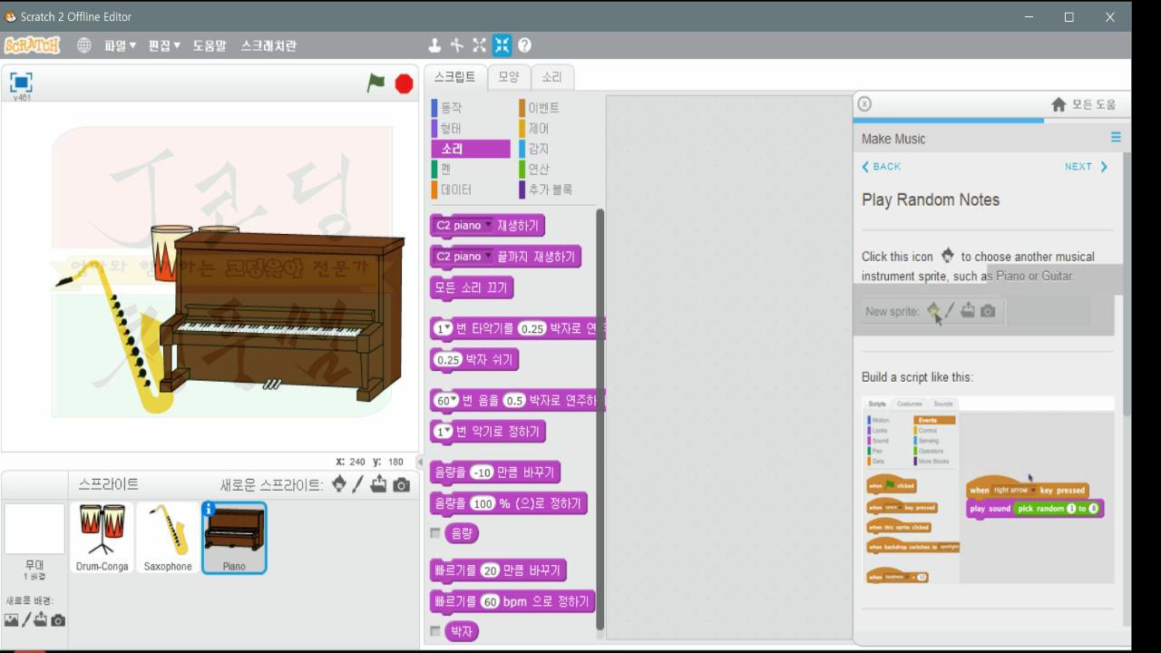Open the Make Music steps list icon
Image resolution: width=1161 pixels, height=653 pixels.
coord(1116,137)
